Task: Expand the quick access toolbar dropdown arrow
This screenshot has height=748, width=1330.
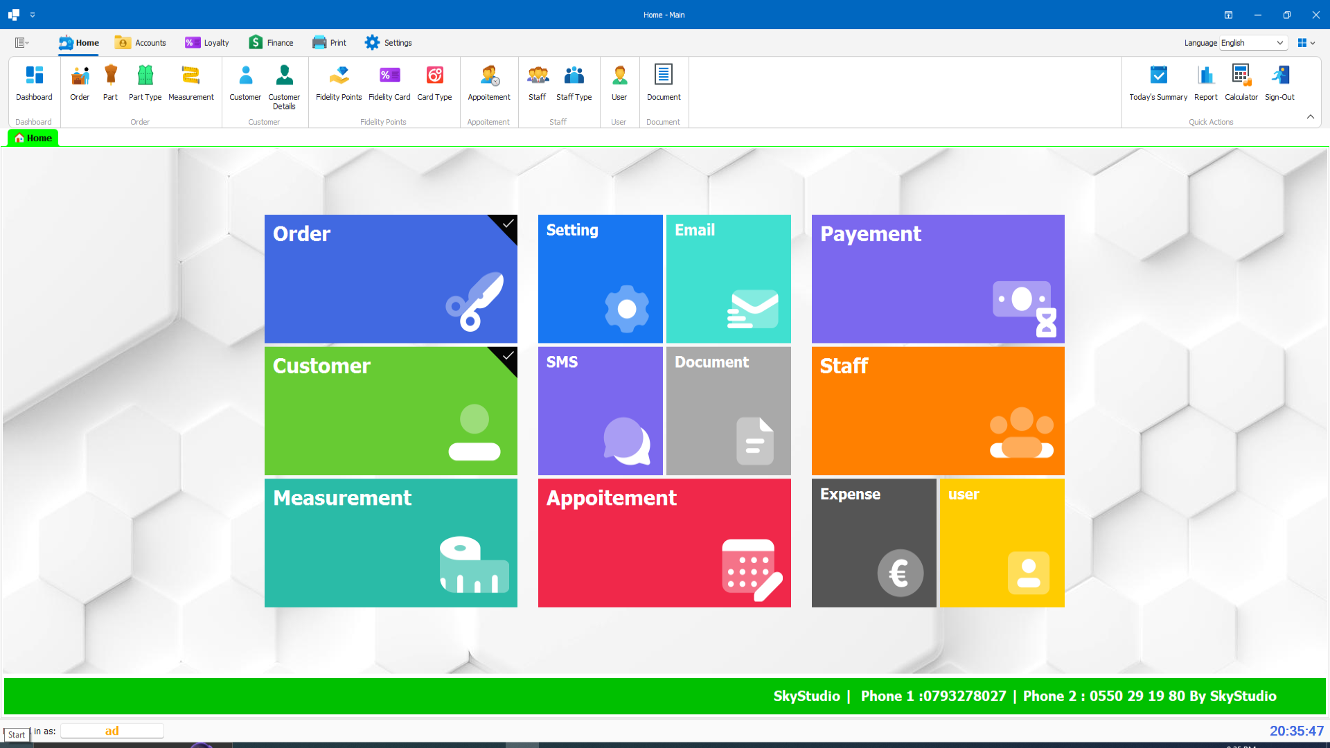Action: pos(33,15)
